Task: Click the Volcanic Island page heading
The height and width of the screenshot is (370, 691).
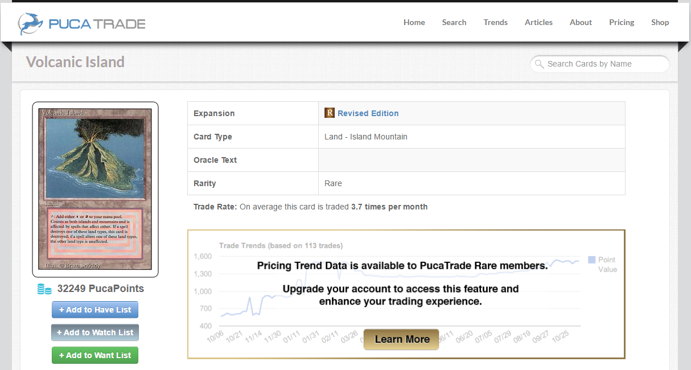Action: (75, 61)
